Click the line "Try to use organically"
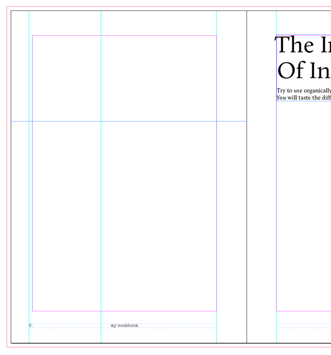Viewport: 331px width, 355px height. 303,90
